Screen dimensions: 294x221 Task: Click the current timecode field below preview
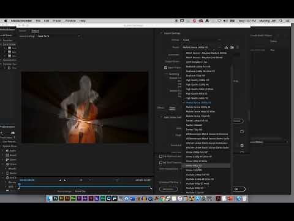(x=27, y=180)
